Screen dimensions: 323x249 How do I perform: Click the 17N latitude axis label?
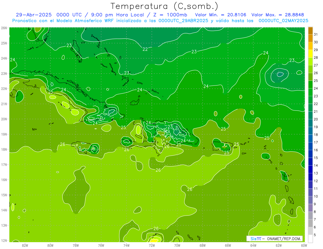tap(4, 164)
